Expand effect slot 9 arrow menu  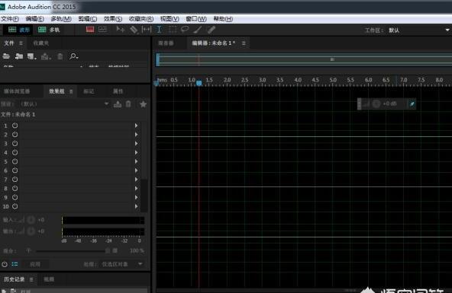click(136, 197)
